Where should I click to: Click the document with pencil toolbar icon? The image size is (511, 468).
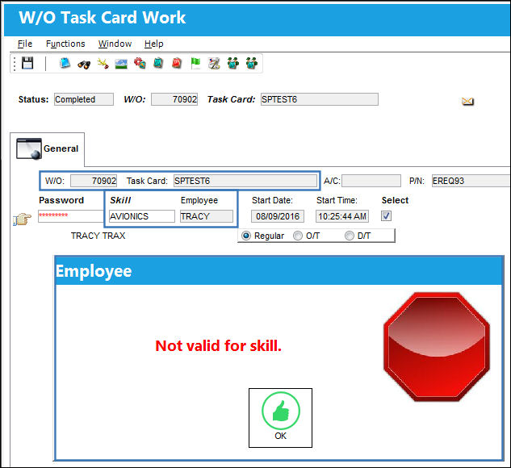pos(214,63)
